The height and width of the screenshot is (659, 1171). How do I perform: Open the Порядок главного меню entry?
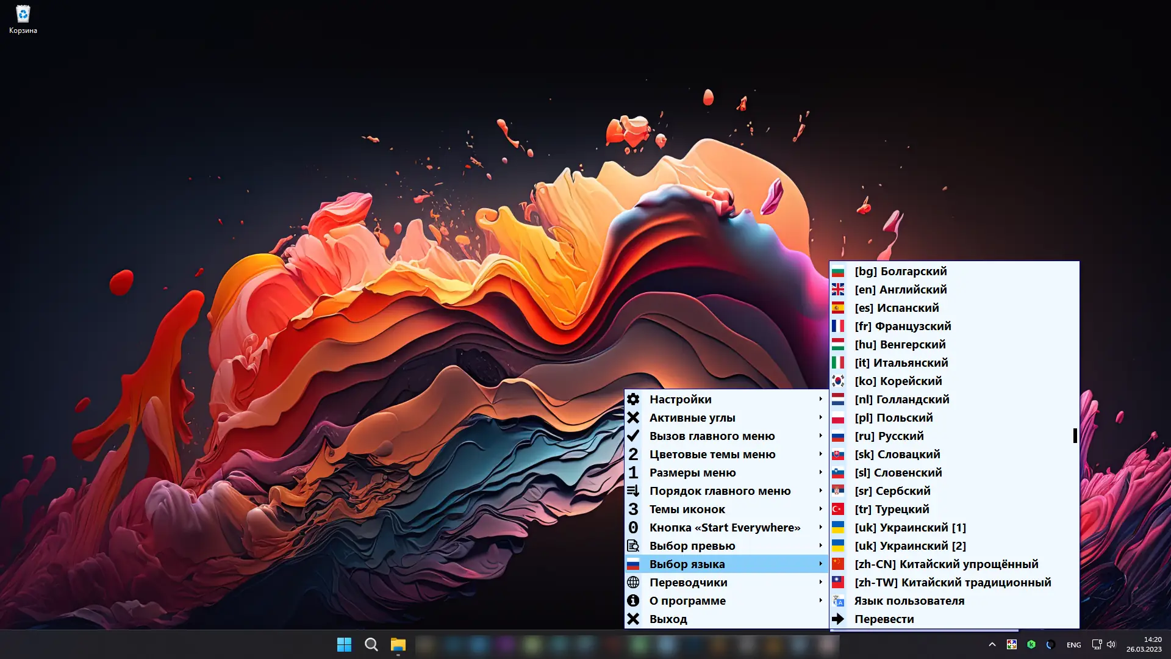point(720,491)
